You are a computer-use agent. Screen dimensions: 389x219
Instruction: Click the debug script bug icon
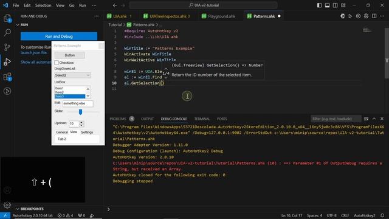(x=366, y=16)
